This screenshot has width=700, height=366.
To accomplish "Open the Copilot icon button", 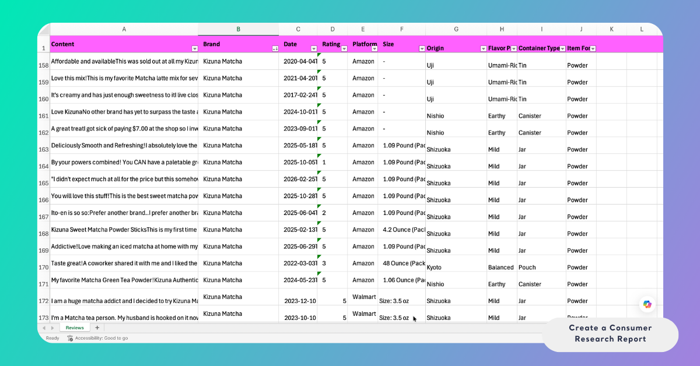I will 647,304.
